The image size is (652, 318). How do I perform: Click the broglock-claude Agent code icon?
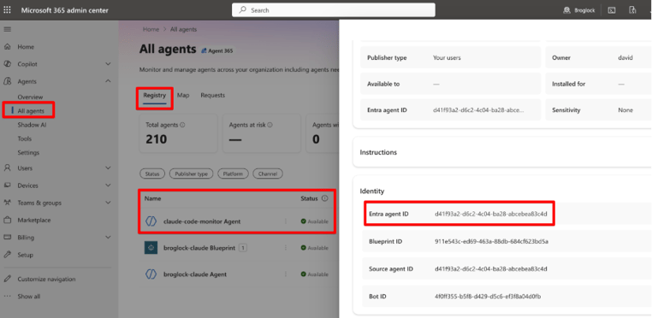click(151, 274)
